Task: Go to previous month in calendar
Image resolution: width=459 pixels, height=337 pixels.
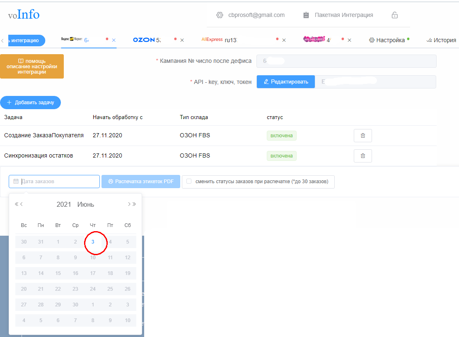Action: coord(22,204)
